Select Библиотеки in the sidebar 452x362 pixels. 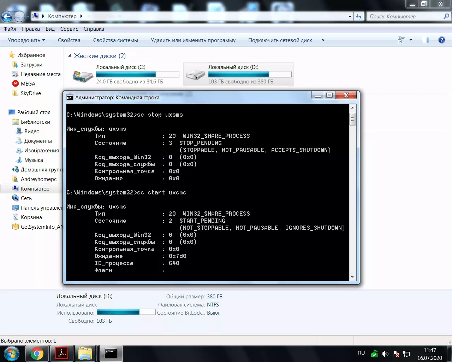click(x=31, y=122)
